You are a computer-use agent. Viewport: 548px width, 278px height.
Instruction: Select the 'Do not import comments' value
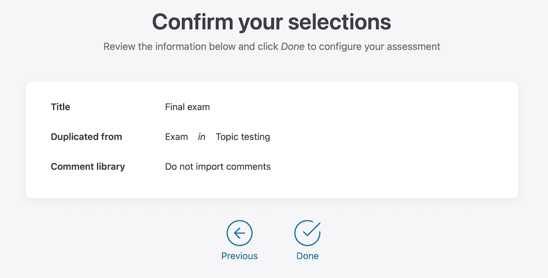[217, 167]
